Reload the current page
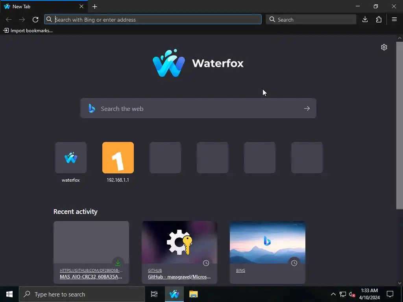Image resolution: width=403 pixels, height=302 pixels. pyautogui.click(x=35, y=20)
